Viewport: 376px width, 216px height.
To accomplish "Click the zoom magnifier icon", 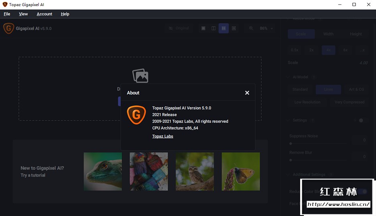I will [251, 29].
